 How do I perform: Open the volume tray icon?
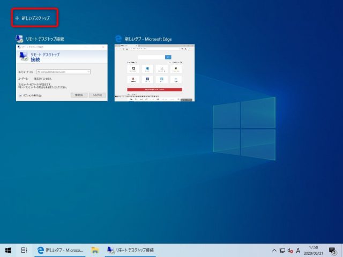click(x=290, y=251)
